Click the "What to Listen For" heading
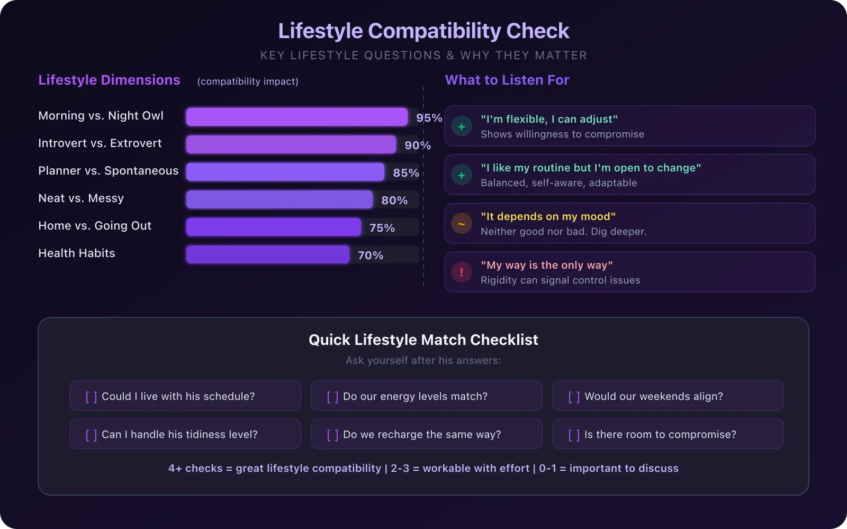 [507, 80]
